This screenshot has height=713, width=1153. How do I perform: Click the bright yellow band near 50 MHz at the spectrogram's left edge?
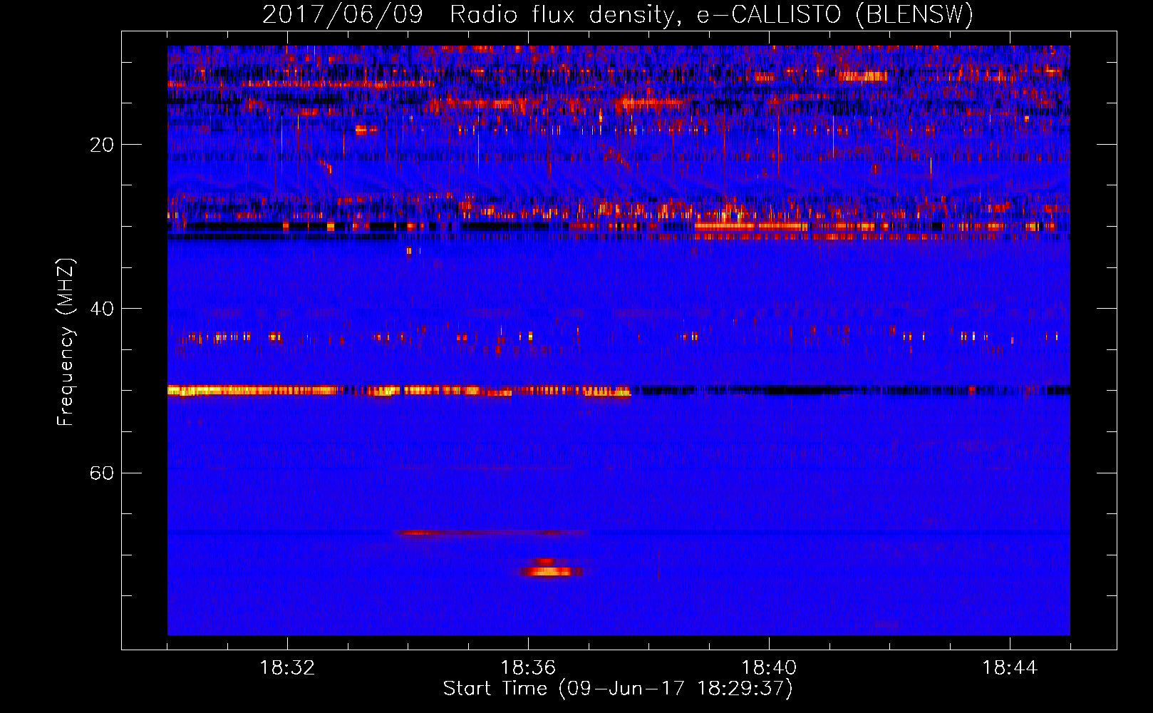pos(253,390)
